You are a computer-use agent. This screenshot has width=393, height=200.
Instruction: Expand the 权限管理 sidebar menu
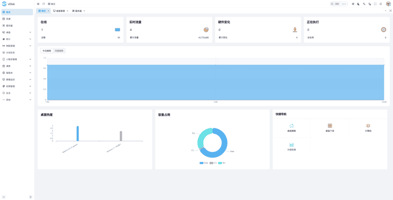point(17,86)
